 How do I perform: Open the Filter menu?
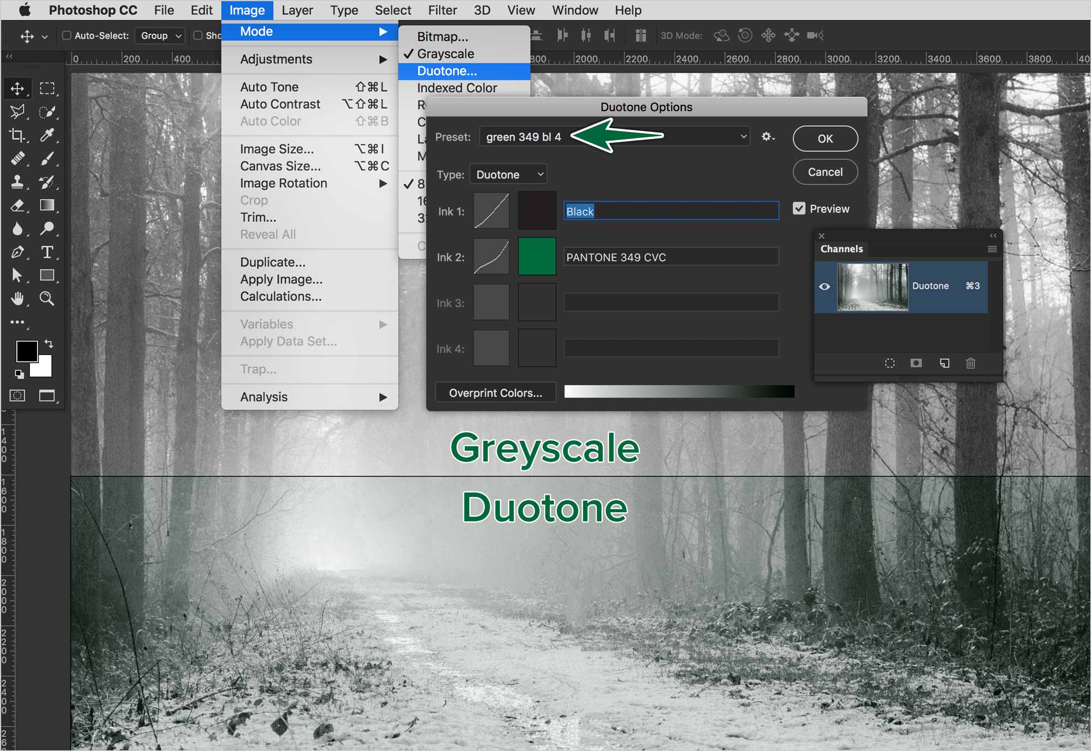pos(442,10)
